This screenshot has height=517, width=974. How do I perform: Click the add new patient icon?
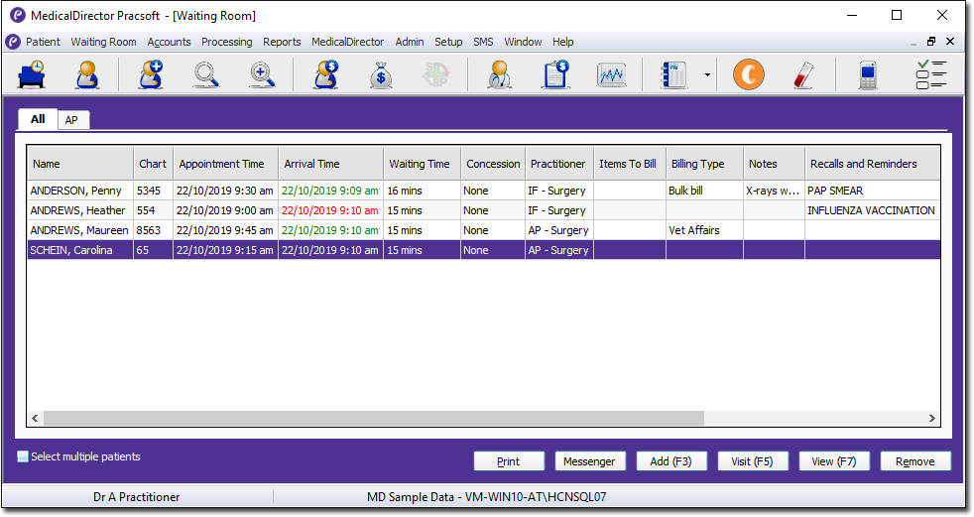[x=149, y=75]
